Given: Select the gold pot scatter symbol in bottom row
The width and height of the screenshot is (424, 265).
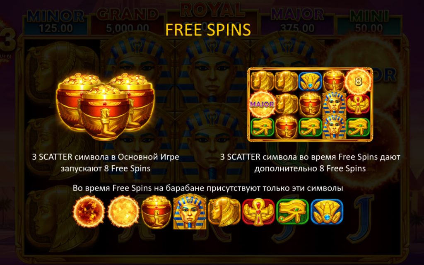Looking at the screenshot, I should coord(156,212).
